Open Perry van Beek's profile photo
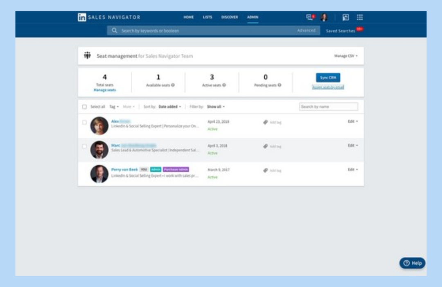Image resolution: width=442 pixels, height=287 pixels. 99,174
